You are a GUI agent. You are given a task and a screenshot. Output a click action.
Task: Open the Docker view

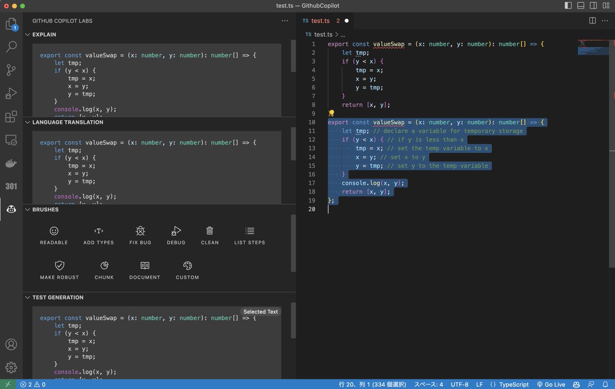click(11, 163)
